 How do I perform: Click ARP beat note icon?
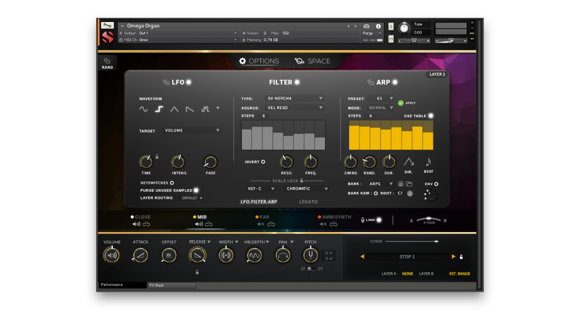click(x=428, y=162)
